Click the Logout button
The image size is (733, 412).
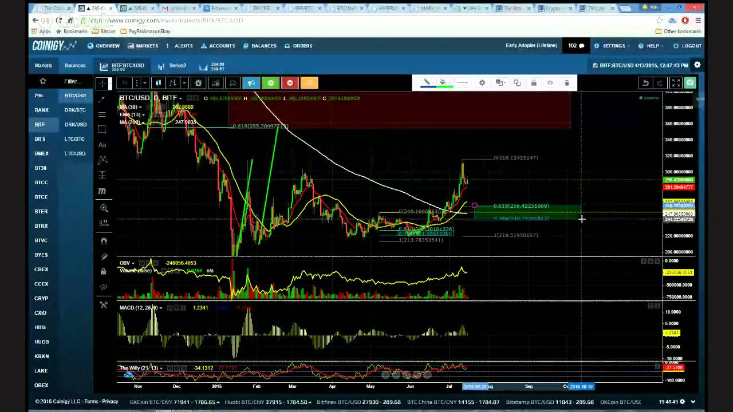tap(687, 46)
